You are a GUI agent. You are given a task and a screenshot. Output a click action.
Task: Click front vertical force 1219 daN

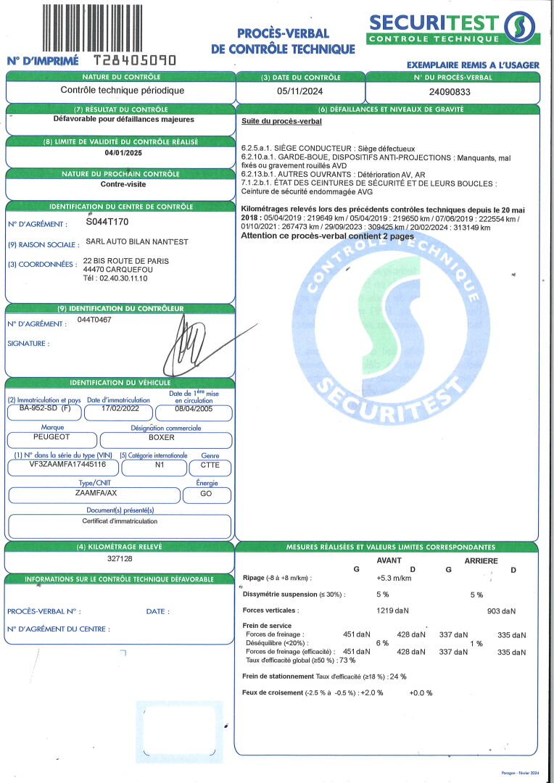pyautogui.click(x=393, y=610)
